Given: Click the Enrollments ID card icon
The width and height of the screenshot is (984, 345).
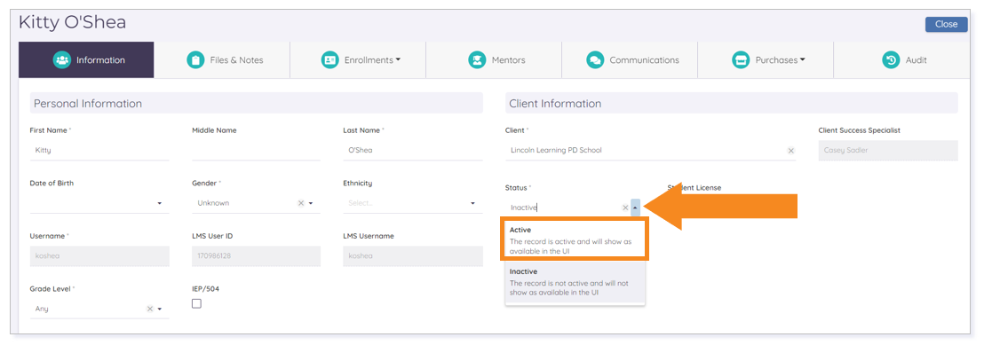Looking at the screenshot, I should (330, 60).
